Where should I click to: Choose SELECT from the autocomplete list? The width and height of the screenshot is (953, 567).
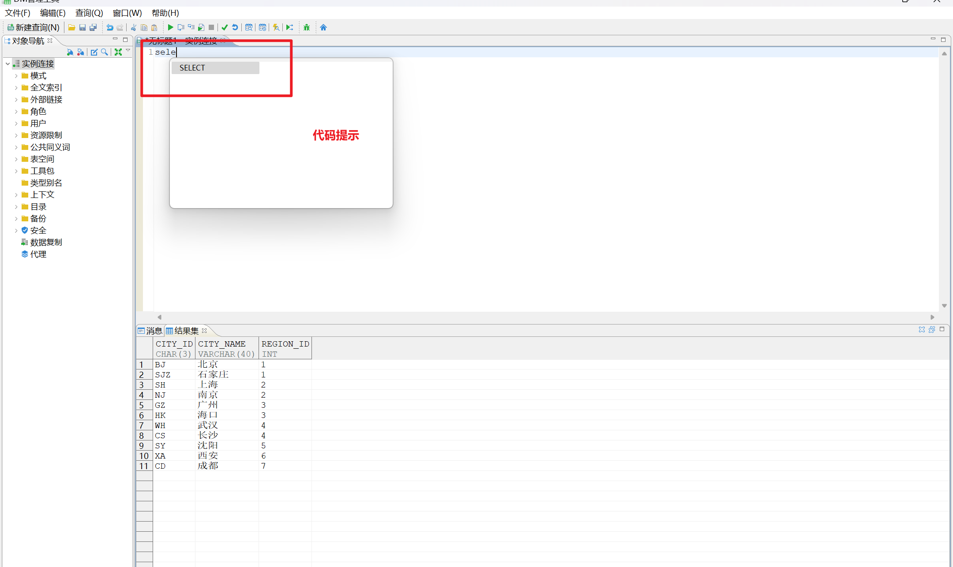point(215,68)
